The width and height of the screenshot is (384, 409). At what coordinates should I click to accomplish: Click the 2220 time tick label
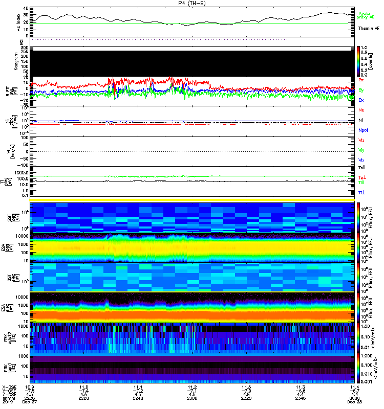pyautogui.click(x=83, y=398)
